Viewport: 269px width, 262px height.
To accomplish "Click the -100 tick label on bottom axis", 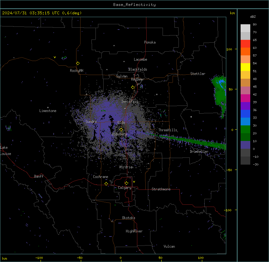I will click(39, 258).
